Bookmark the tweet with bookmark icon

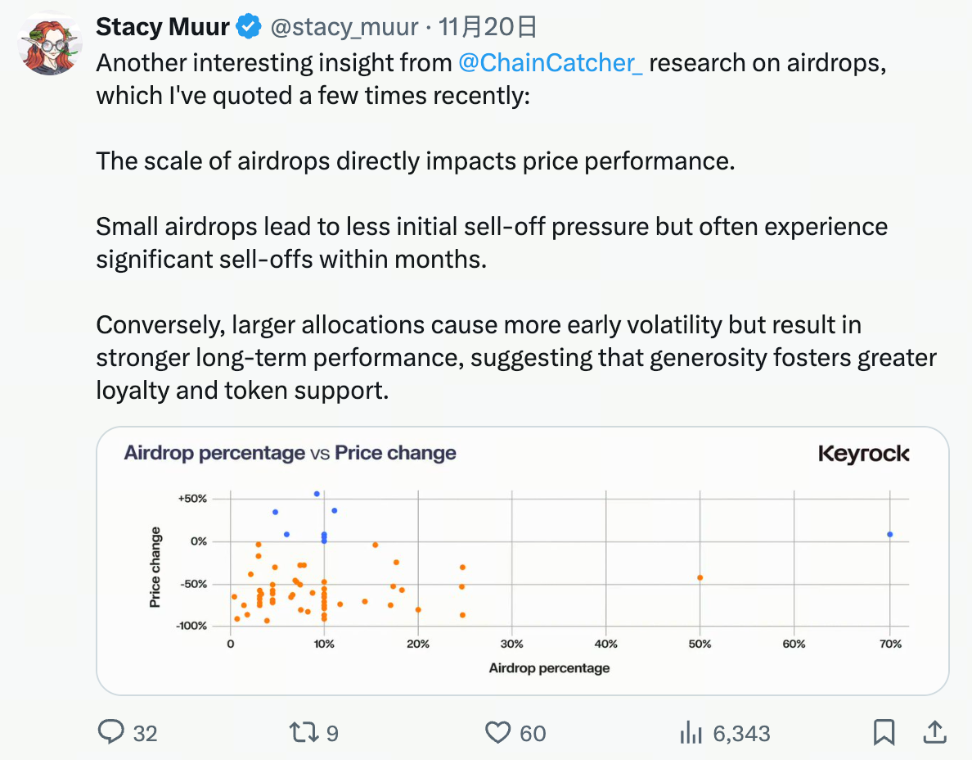click(x=884, y=732)
